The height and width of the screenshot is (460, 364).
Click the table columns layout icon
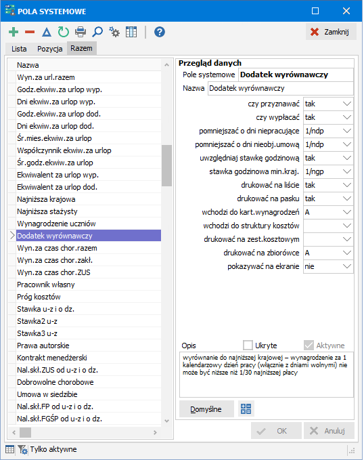point(131,32)
